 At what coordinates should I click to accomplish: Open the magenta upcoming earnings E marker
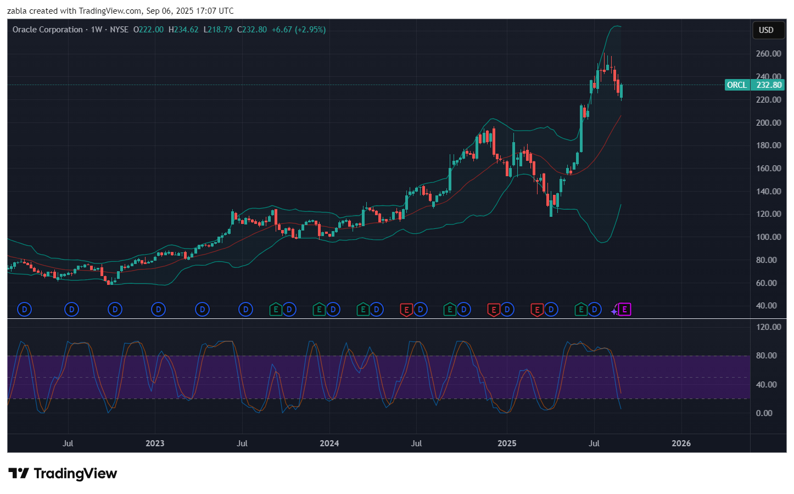(x=625, y=310)
